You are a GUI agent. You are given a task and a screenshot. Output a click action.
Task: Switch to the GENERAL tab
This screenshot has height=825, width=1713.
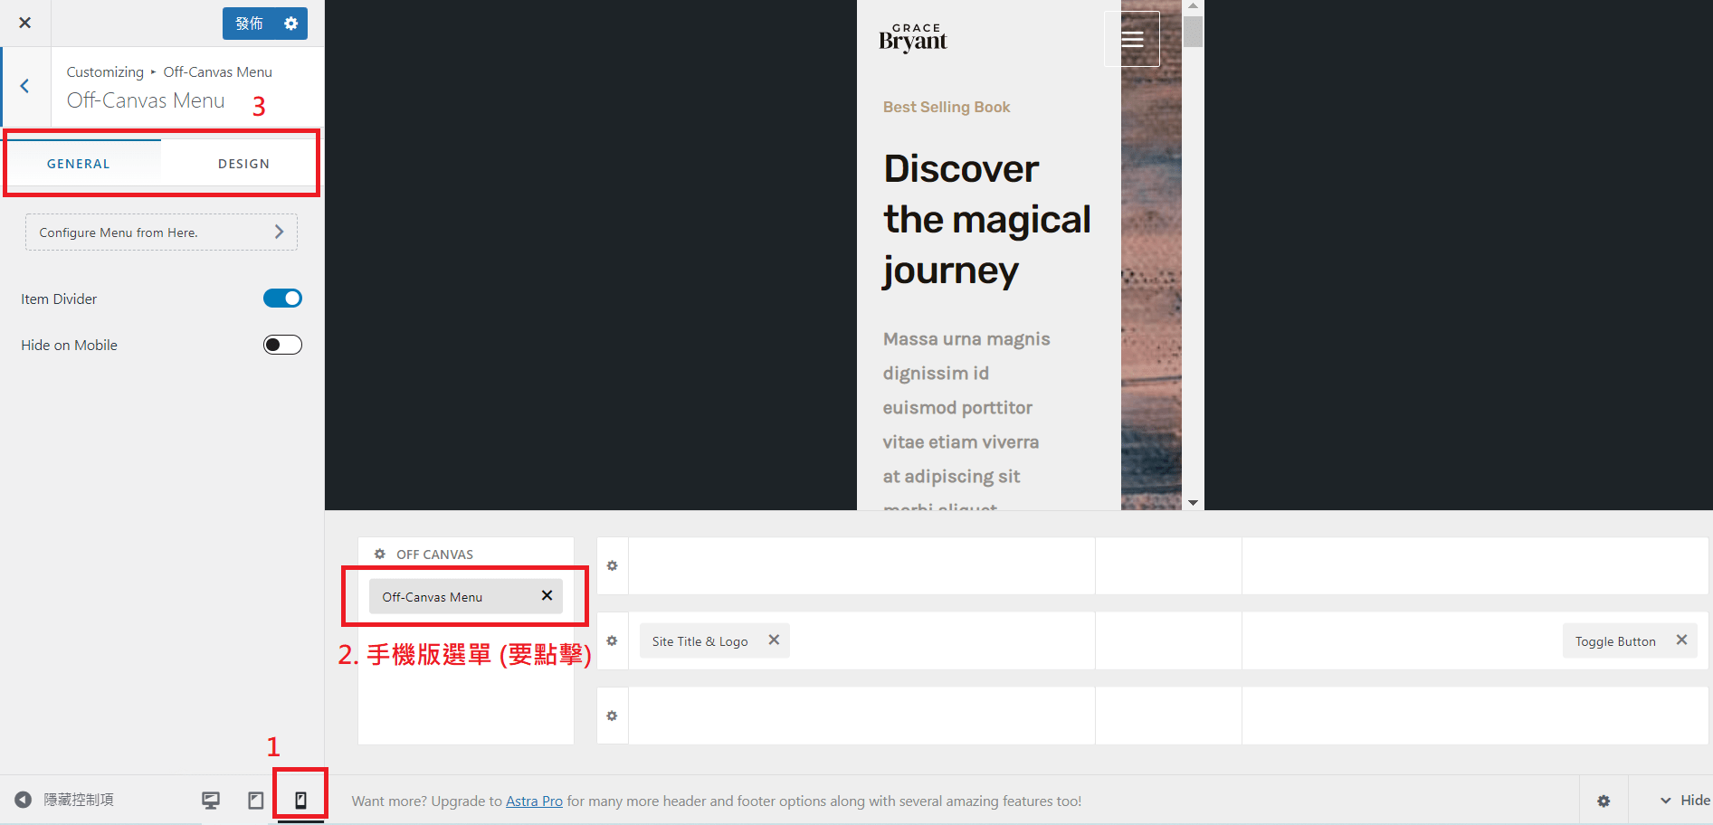79,164
